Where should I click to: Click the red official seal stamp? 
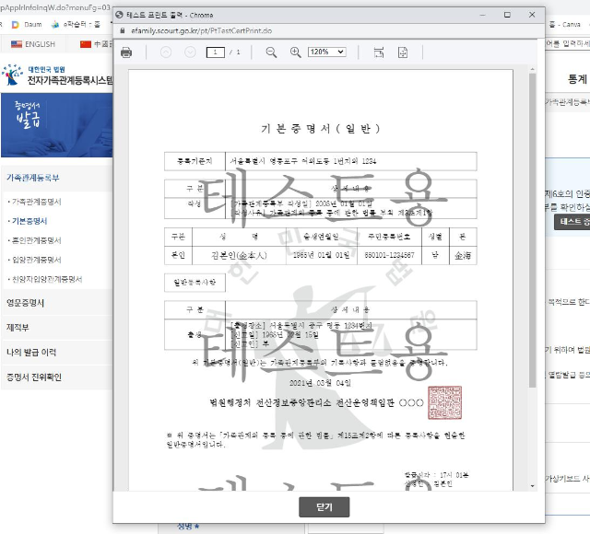tap(444, 402)
